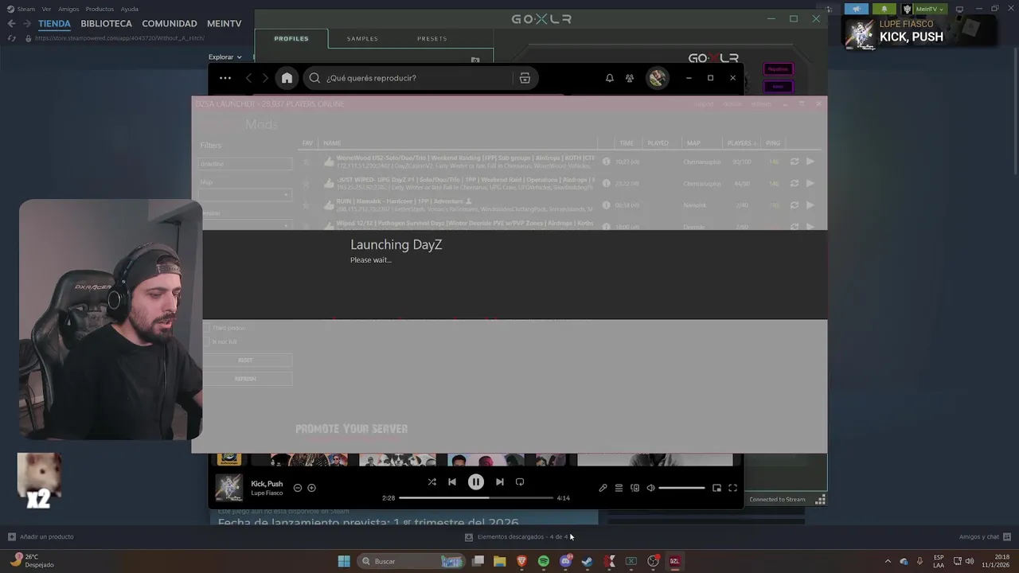This screenshot has height=573, width=1019.
Task: Open Steam announcements megaphone icon
Action: tap(856, 9)
